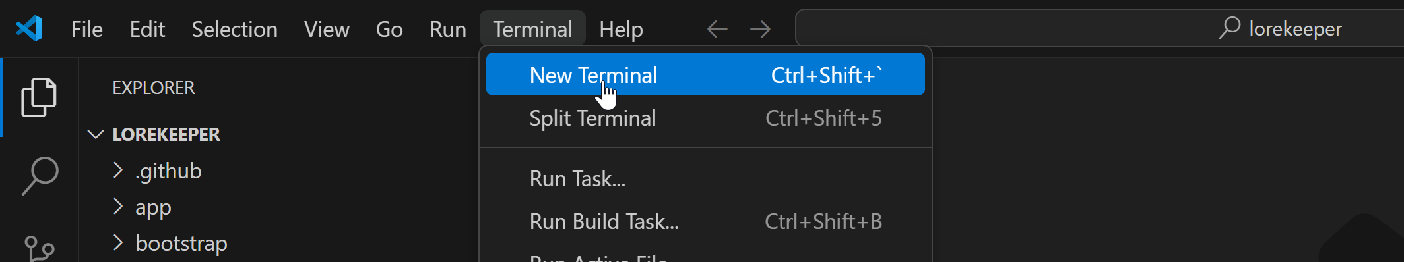Go back using left arrow icon
The height and width of the screenshot is (262, 1404).
[717, 29]
